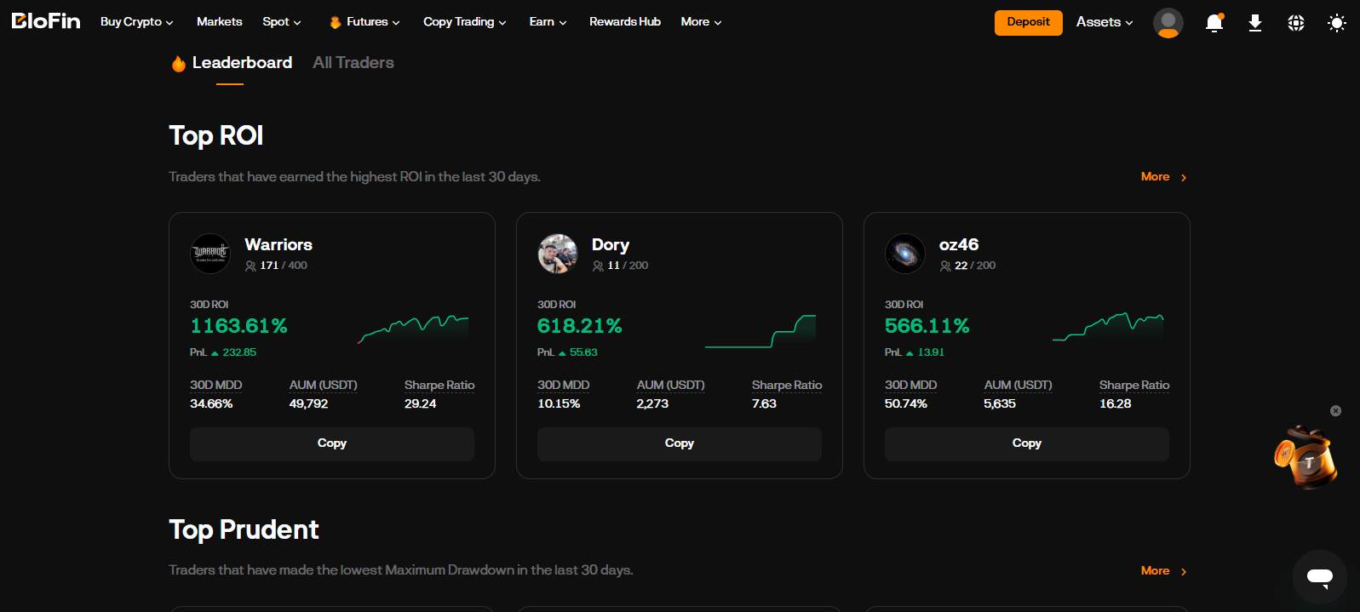1360x612 pixels.
Task: Click Sharpe Ratio label on Warriors card
Action: [439, 386]
